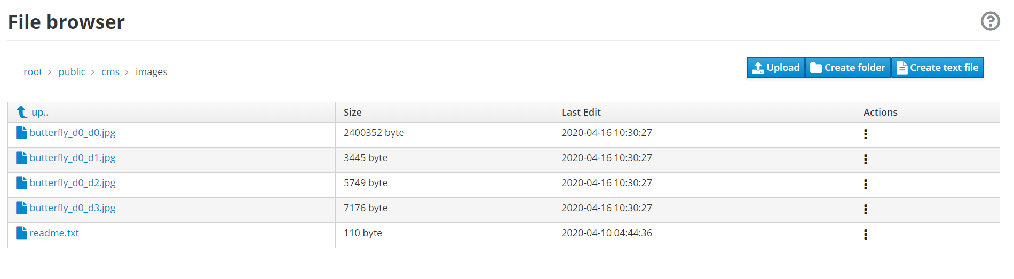This screenshot has height=279, width=1014.
Task: Click file icon beside butterfly_d0_d2.jpg
Action: [21, 182]
